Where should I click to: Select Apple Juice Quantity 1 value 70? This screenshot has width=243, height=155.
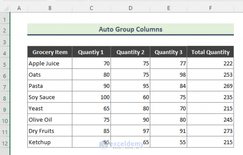[91, 63]
